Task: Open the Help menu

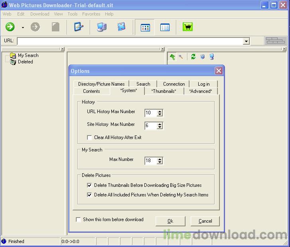Action: click(109, 14)
